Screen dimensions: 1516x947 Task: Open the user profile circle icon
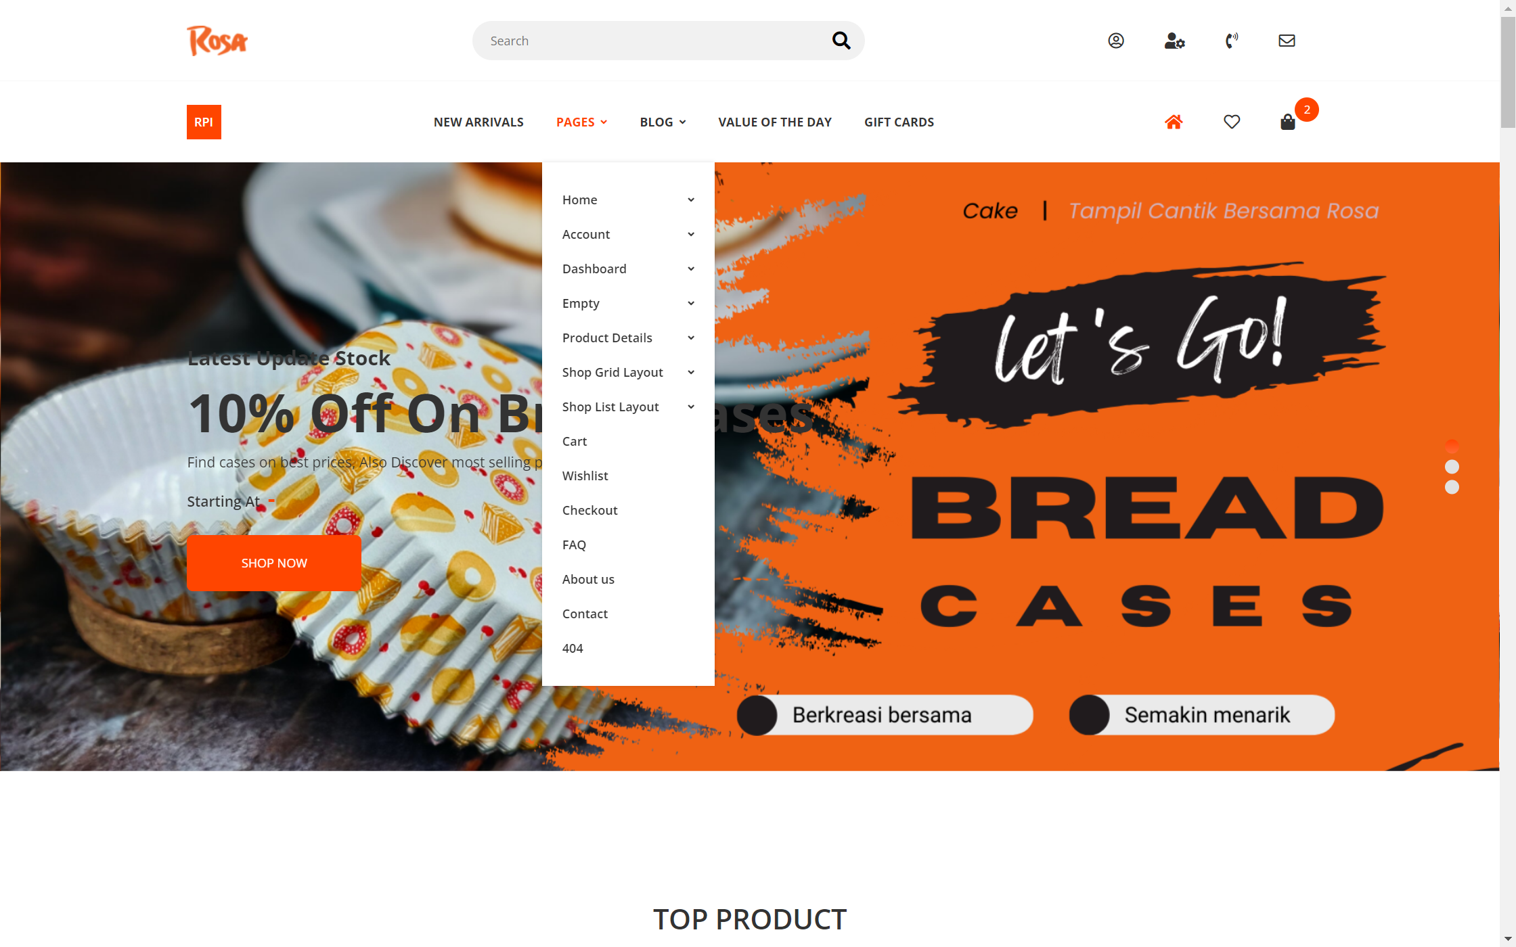[x=1116, y=41]
